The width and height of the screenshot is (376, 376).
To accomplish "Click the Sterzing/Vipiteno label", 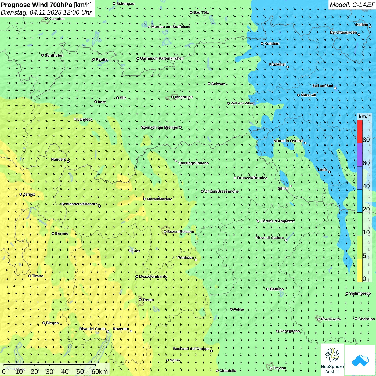I will [193, 163].
